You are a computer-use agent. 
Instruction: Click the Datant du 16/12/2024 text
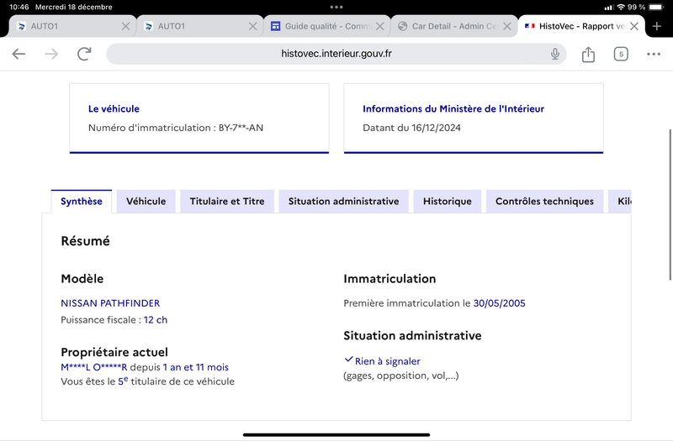tap(411, 128)
